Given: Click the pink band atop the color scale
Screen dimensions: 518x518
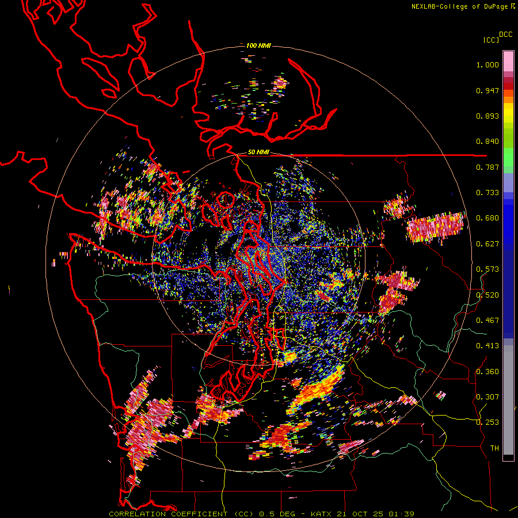Looking at the screenshot, I should pos(508,61).
